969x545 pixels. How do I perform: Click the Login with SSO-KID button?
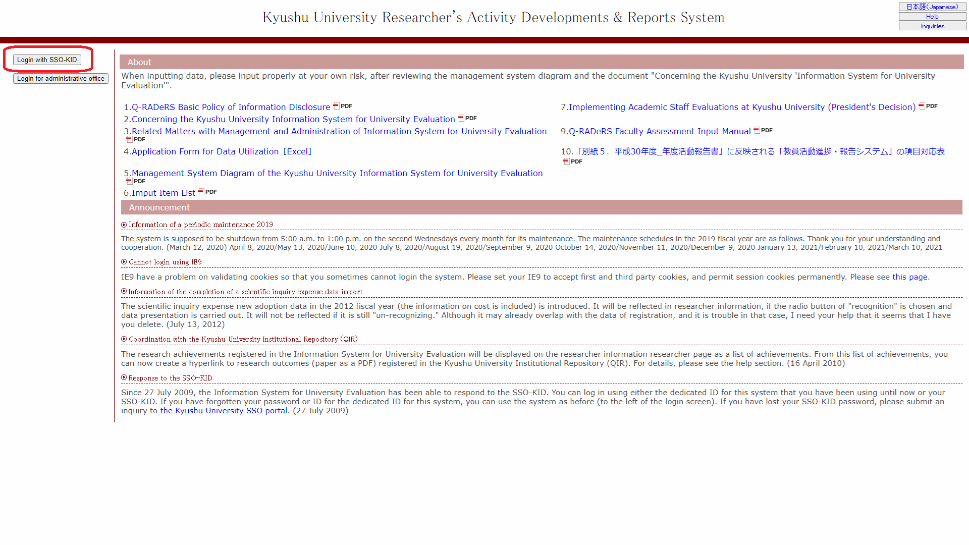47,60
